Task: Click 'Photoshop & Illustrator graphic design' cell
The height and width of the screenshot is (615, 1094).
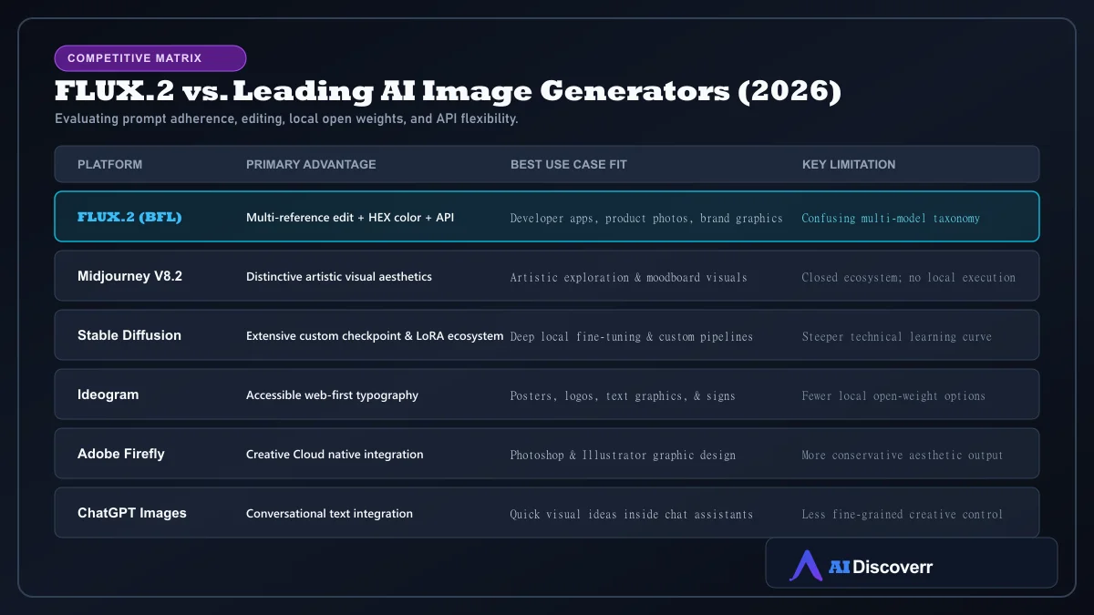Action: (x=623, y=456)
